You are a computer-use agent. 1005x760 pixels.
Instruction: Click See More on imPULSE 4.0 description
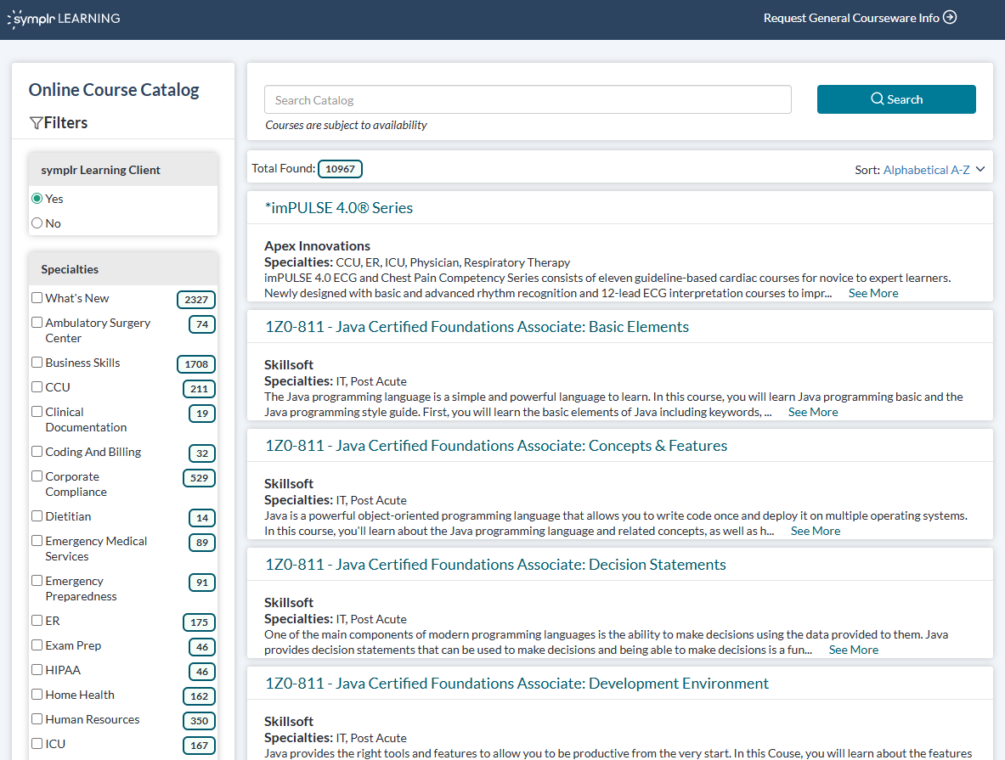point(873,293)
